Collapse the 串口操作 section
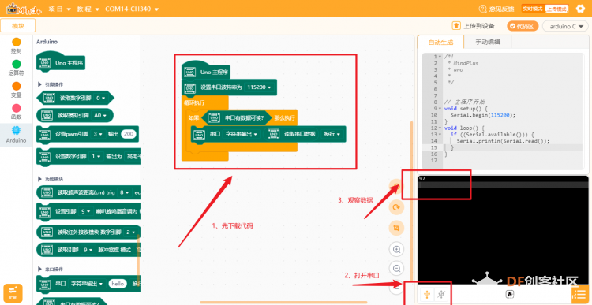The width and height of the screenshot is (592, 305). (x=39, y=270)
